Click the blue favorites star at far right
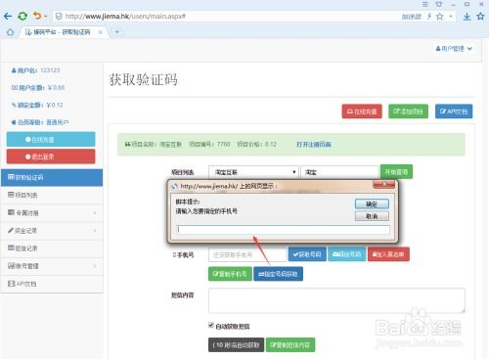 point(480,16)
